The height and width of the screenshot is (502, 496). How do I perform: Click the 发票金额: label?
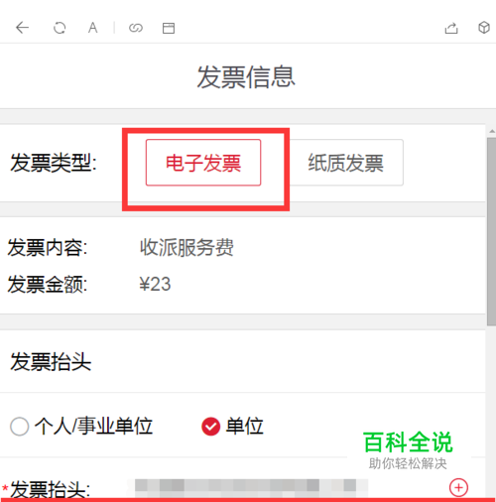coord(48,285)
